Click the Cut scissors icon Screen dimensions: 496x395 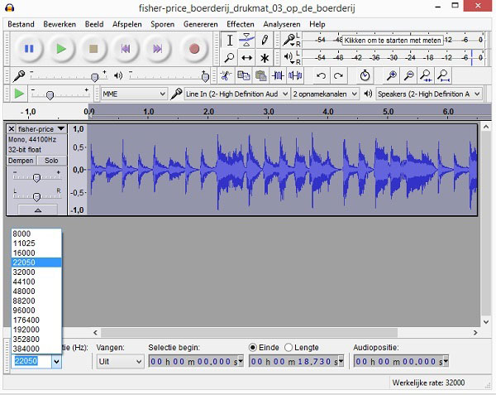(225, 75)
